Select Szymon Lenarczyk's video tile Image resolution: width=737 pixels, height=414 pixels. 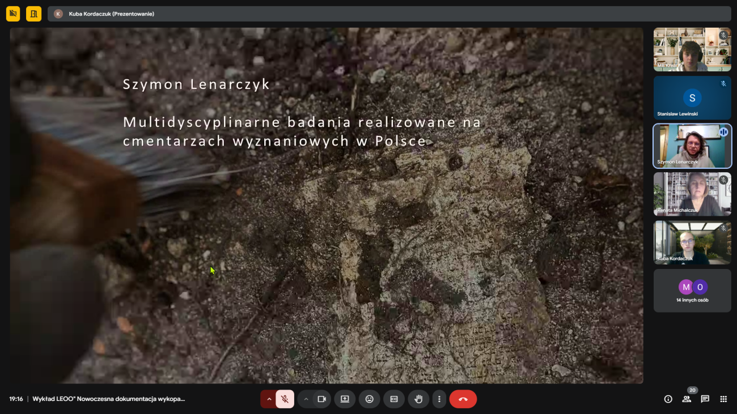[x=692, y=146]
